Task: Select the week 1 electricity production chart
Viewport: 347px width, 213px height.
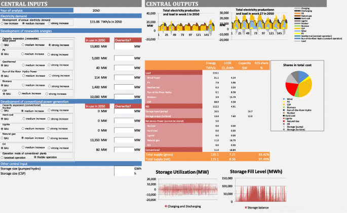Action: [180, 24]
